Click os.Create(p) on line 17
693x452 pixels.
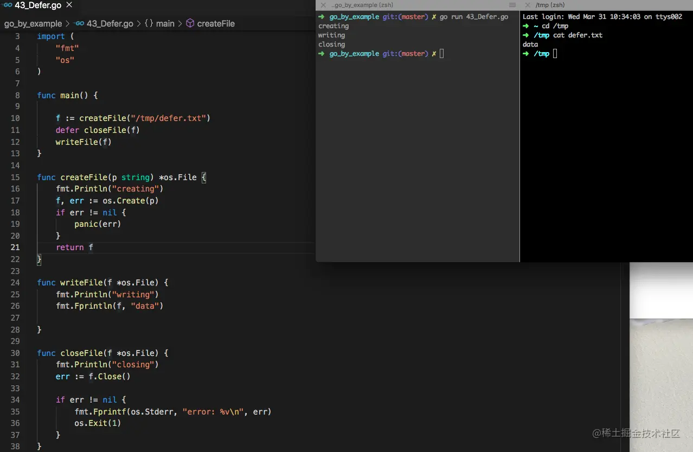[x=131, y=201]
